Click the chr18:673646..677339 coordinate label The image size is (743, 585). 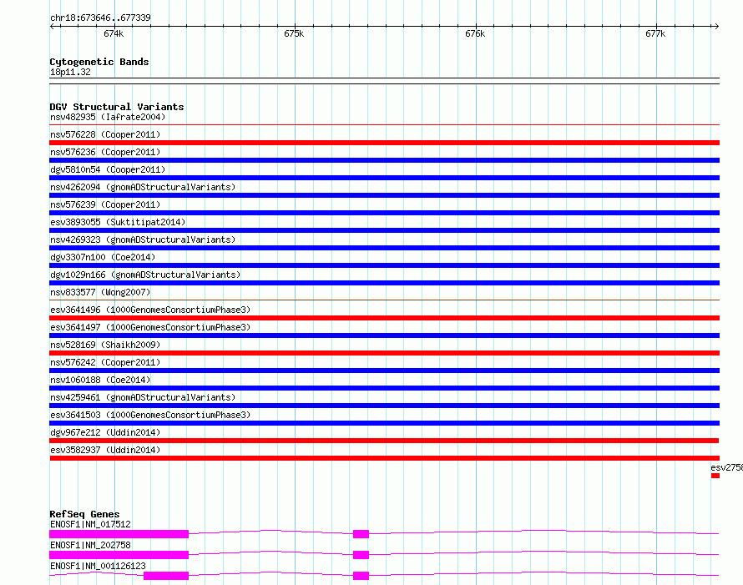point(100,18)
